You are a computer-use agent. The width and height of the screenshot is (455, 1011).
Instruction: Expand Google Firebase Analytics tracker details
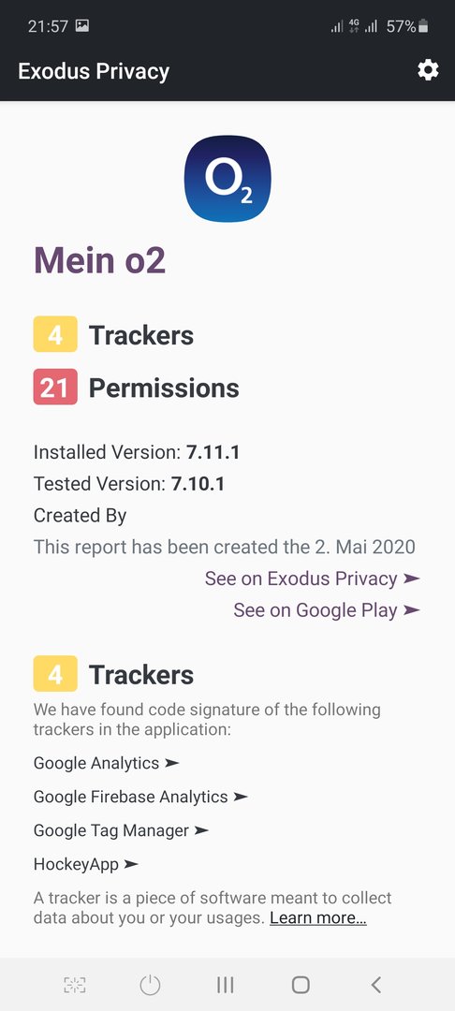140,797
